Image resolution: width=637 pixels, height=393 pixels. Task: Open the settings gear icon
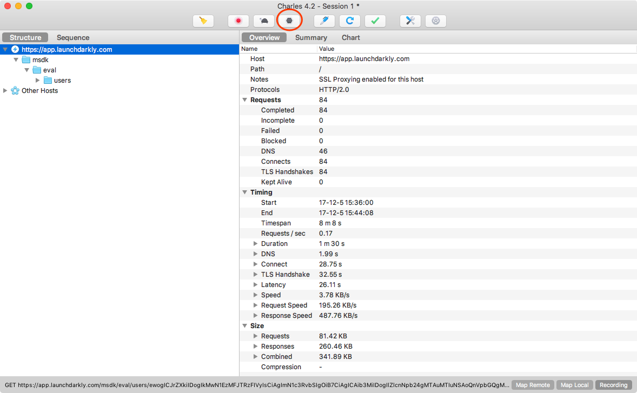click(x=435, y=21)
